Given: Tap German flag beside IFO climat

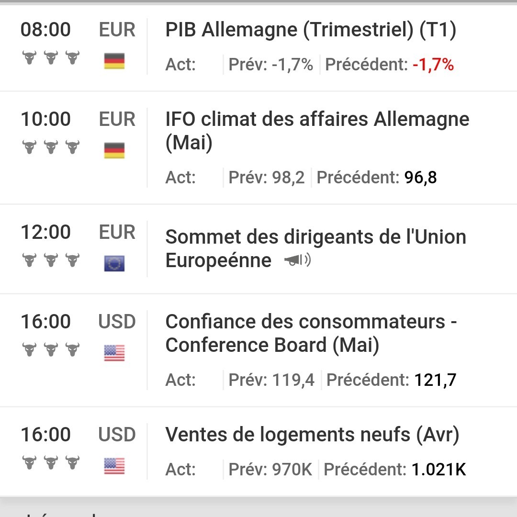Looking at the screenshot, I should coord(114,150).
